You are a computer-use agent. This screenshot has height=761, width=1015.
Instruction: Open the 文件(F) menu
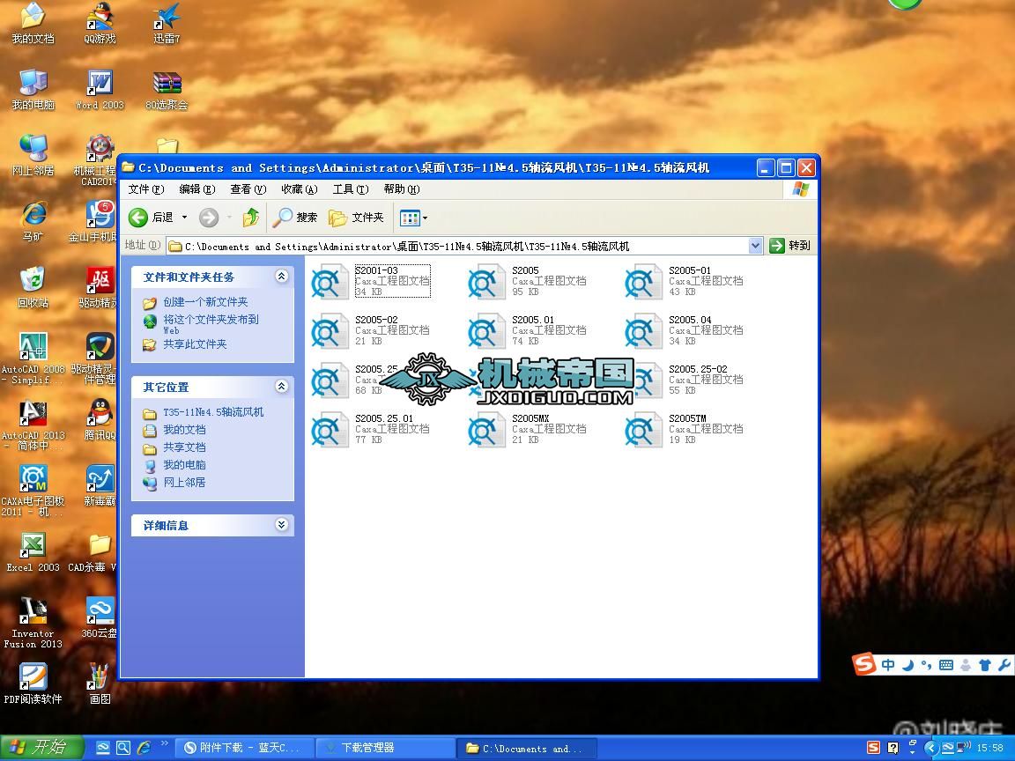coord(145,189)
